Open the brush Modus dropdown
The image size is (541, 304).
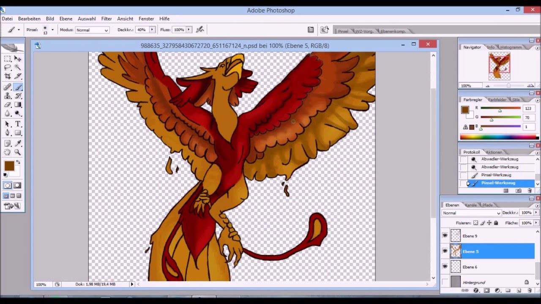92,30
